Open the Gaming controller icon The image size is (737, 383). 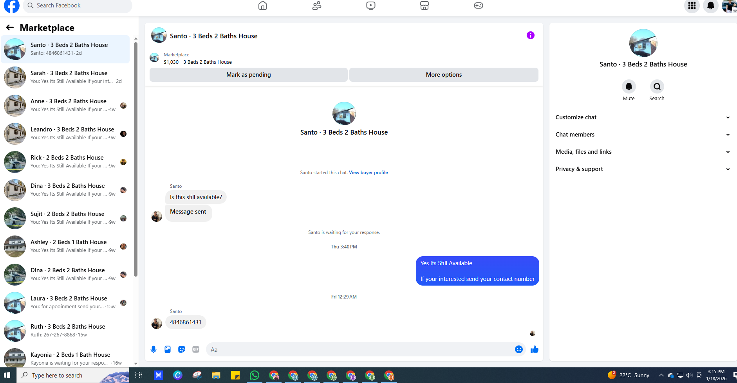[479, 5]
